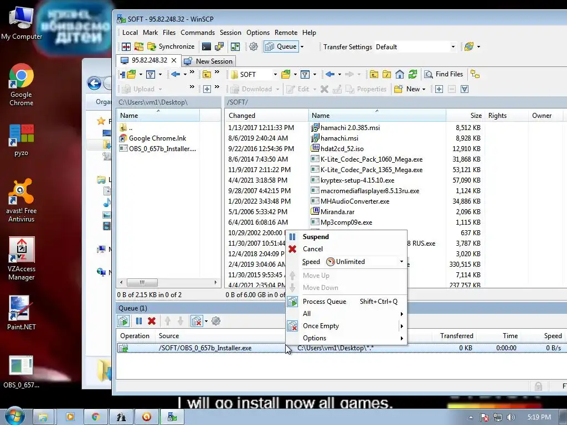
Task: Open the Remote menu
Action: [x=286, y=33]
